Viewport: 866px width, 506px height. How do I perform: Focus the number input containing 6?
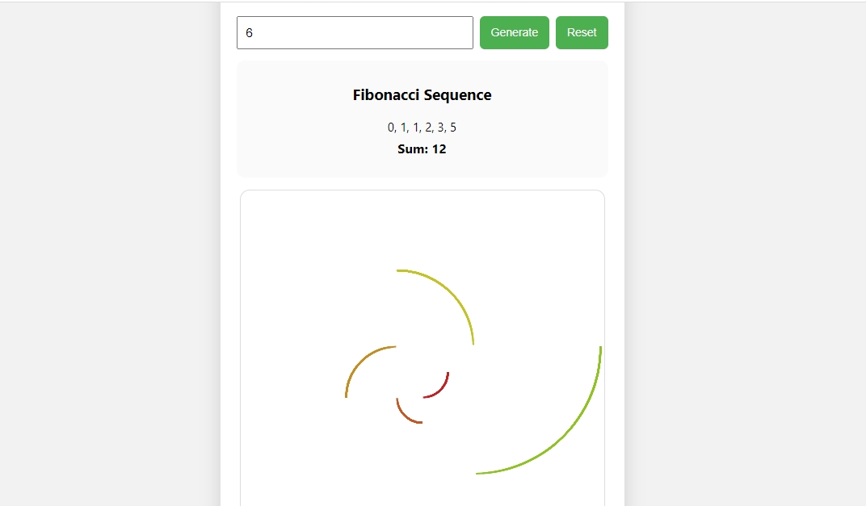[x=354, y=32]
